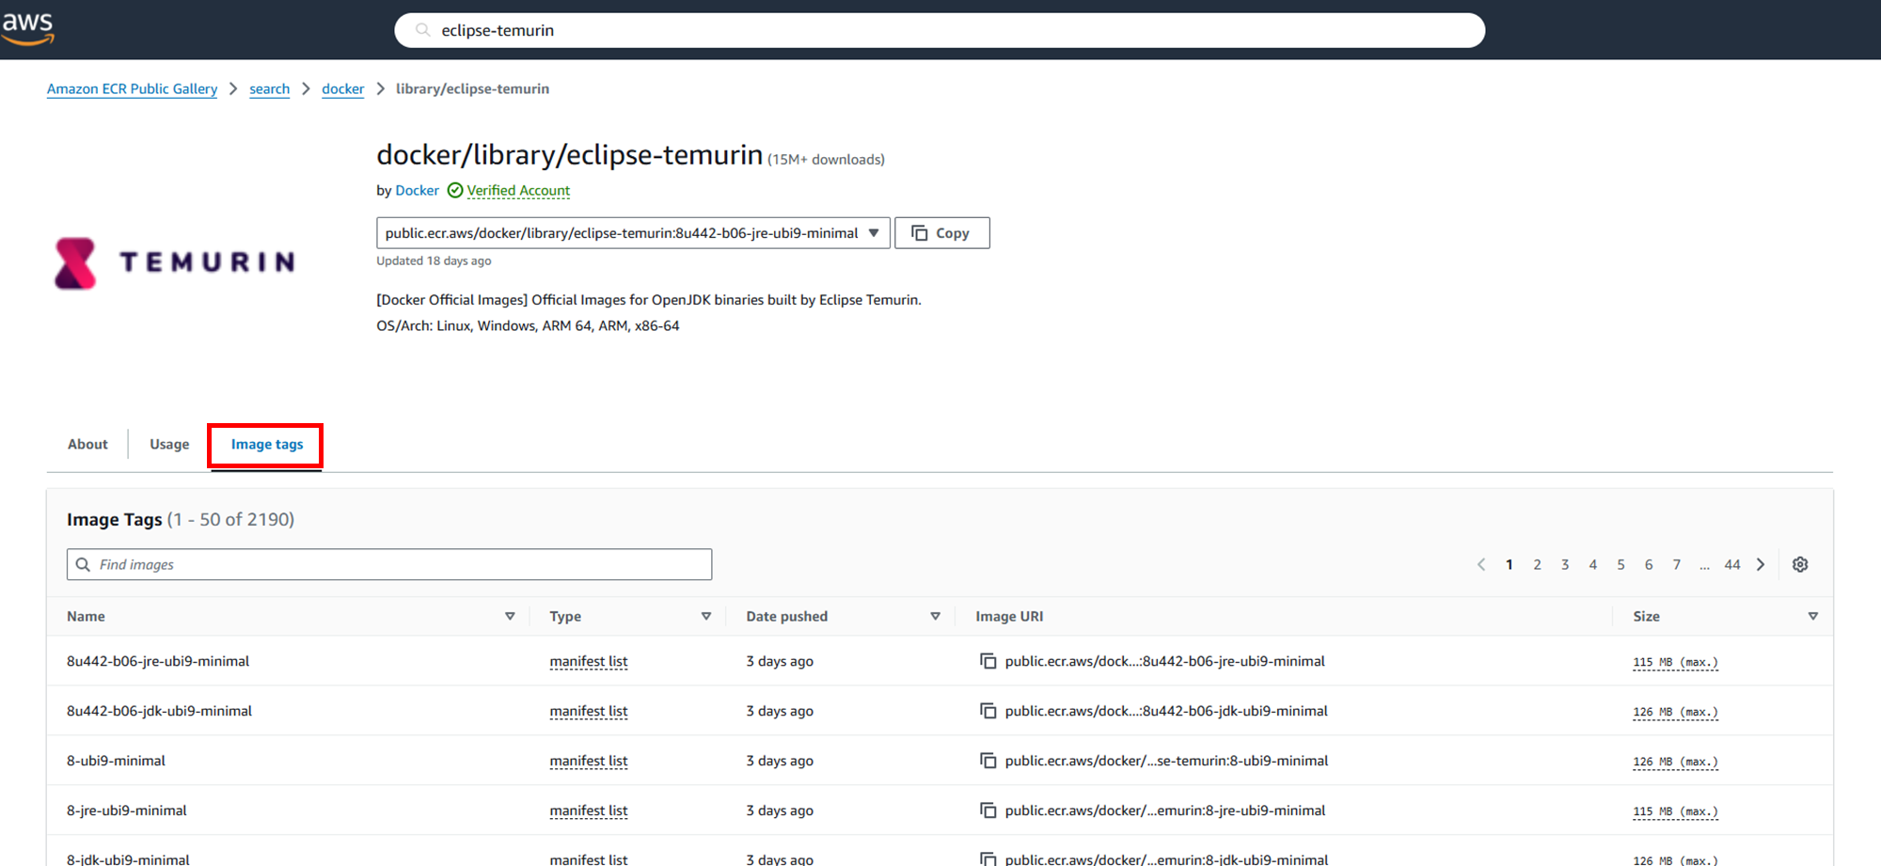
Task: Open the search breadcrumb link
Action: pyautogui.click(x=269, y=88)
